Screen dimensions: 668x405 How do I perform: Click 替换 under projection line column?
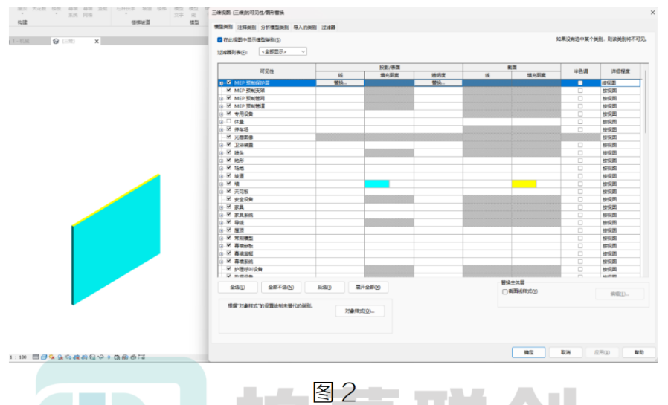tap(340, 82)
